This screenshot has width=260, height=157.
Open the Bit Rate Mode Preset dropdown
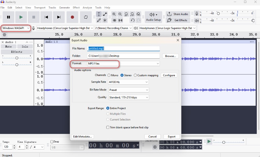[128, 90]
